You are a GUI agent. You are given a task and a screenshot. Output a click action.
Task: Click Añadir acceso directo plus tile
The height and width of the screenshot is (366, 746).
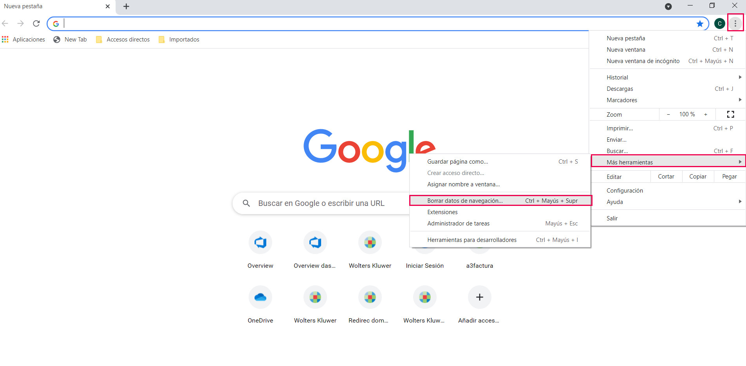coord(479,305)
